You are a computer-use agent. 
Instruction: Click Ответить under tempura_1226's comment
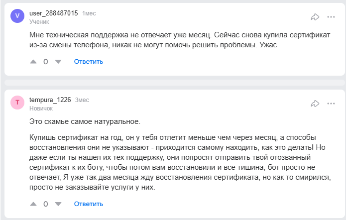[89, 204]
